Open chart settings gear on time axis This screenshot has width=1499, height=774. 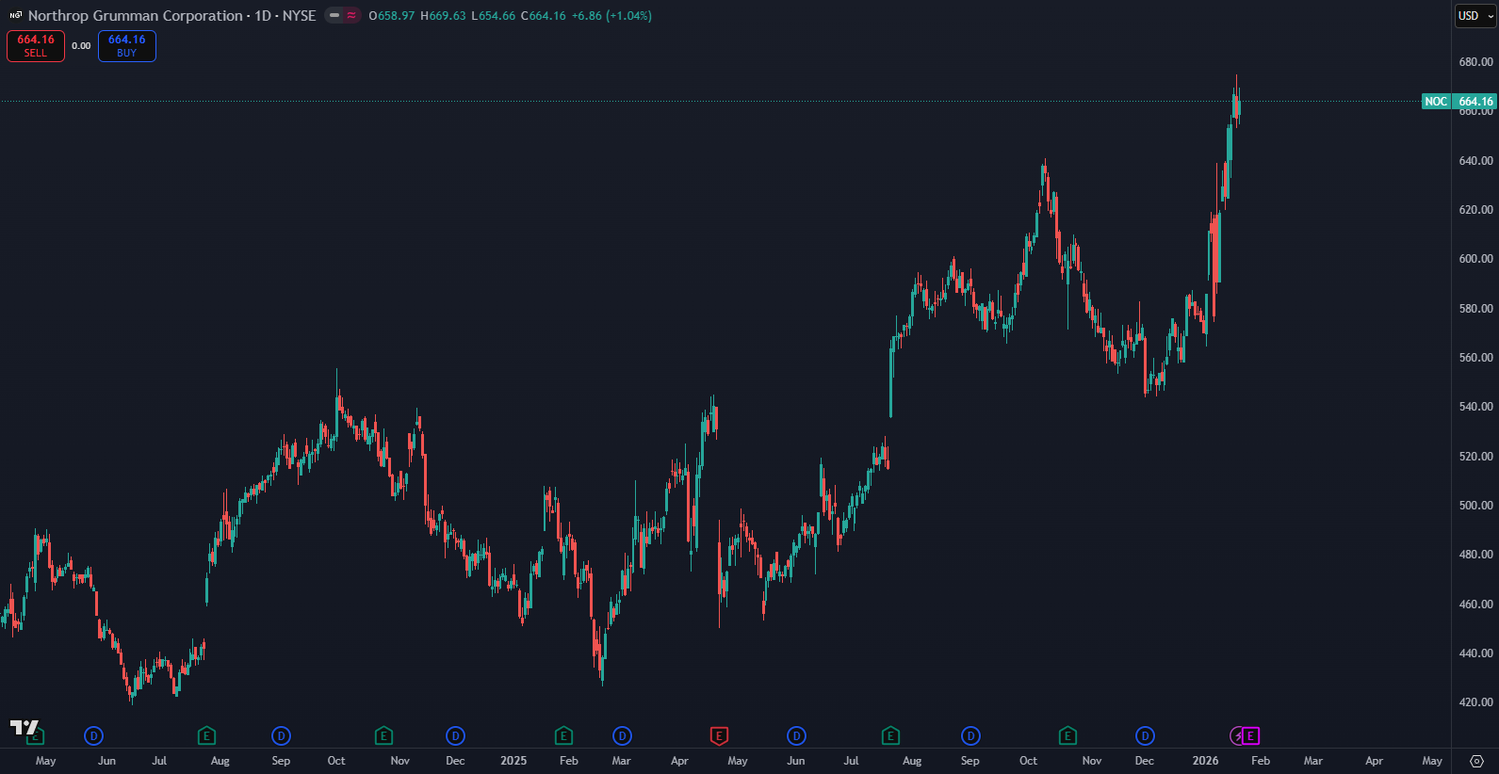click(1476, 761)
